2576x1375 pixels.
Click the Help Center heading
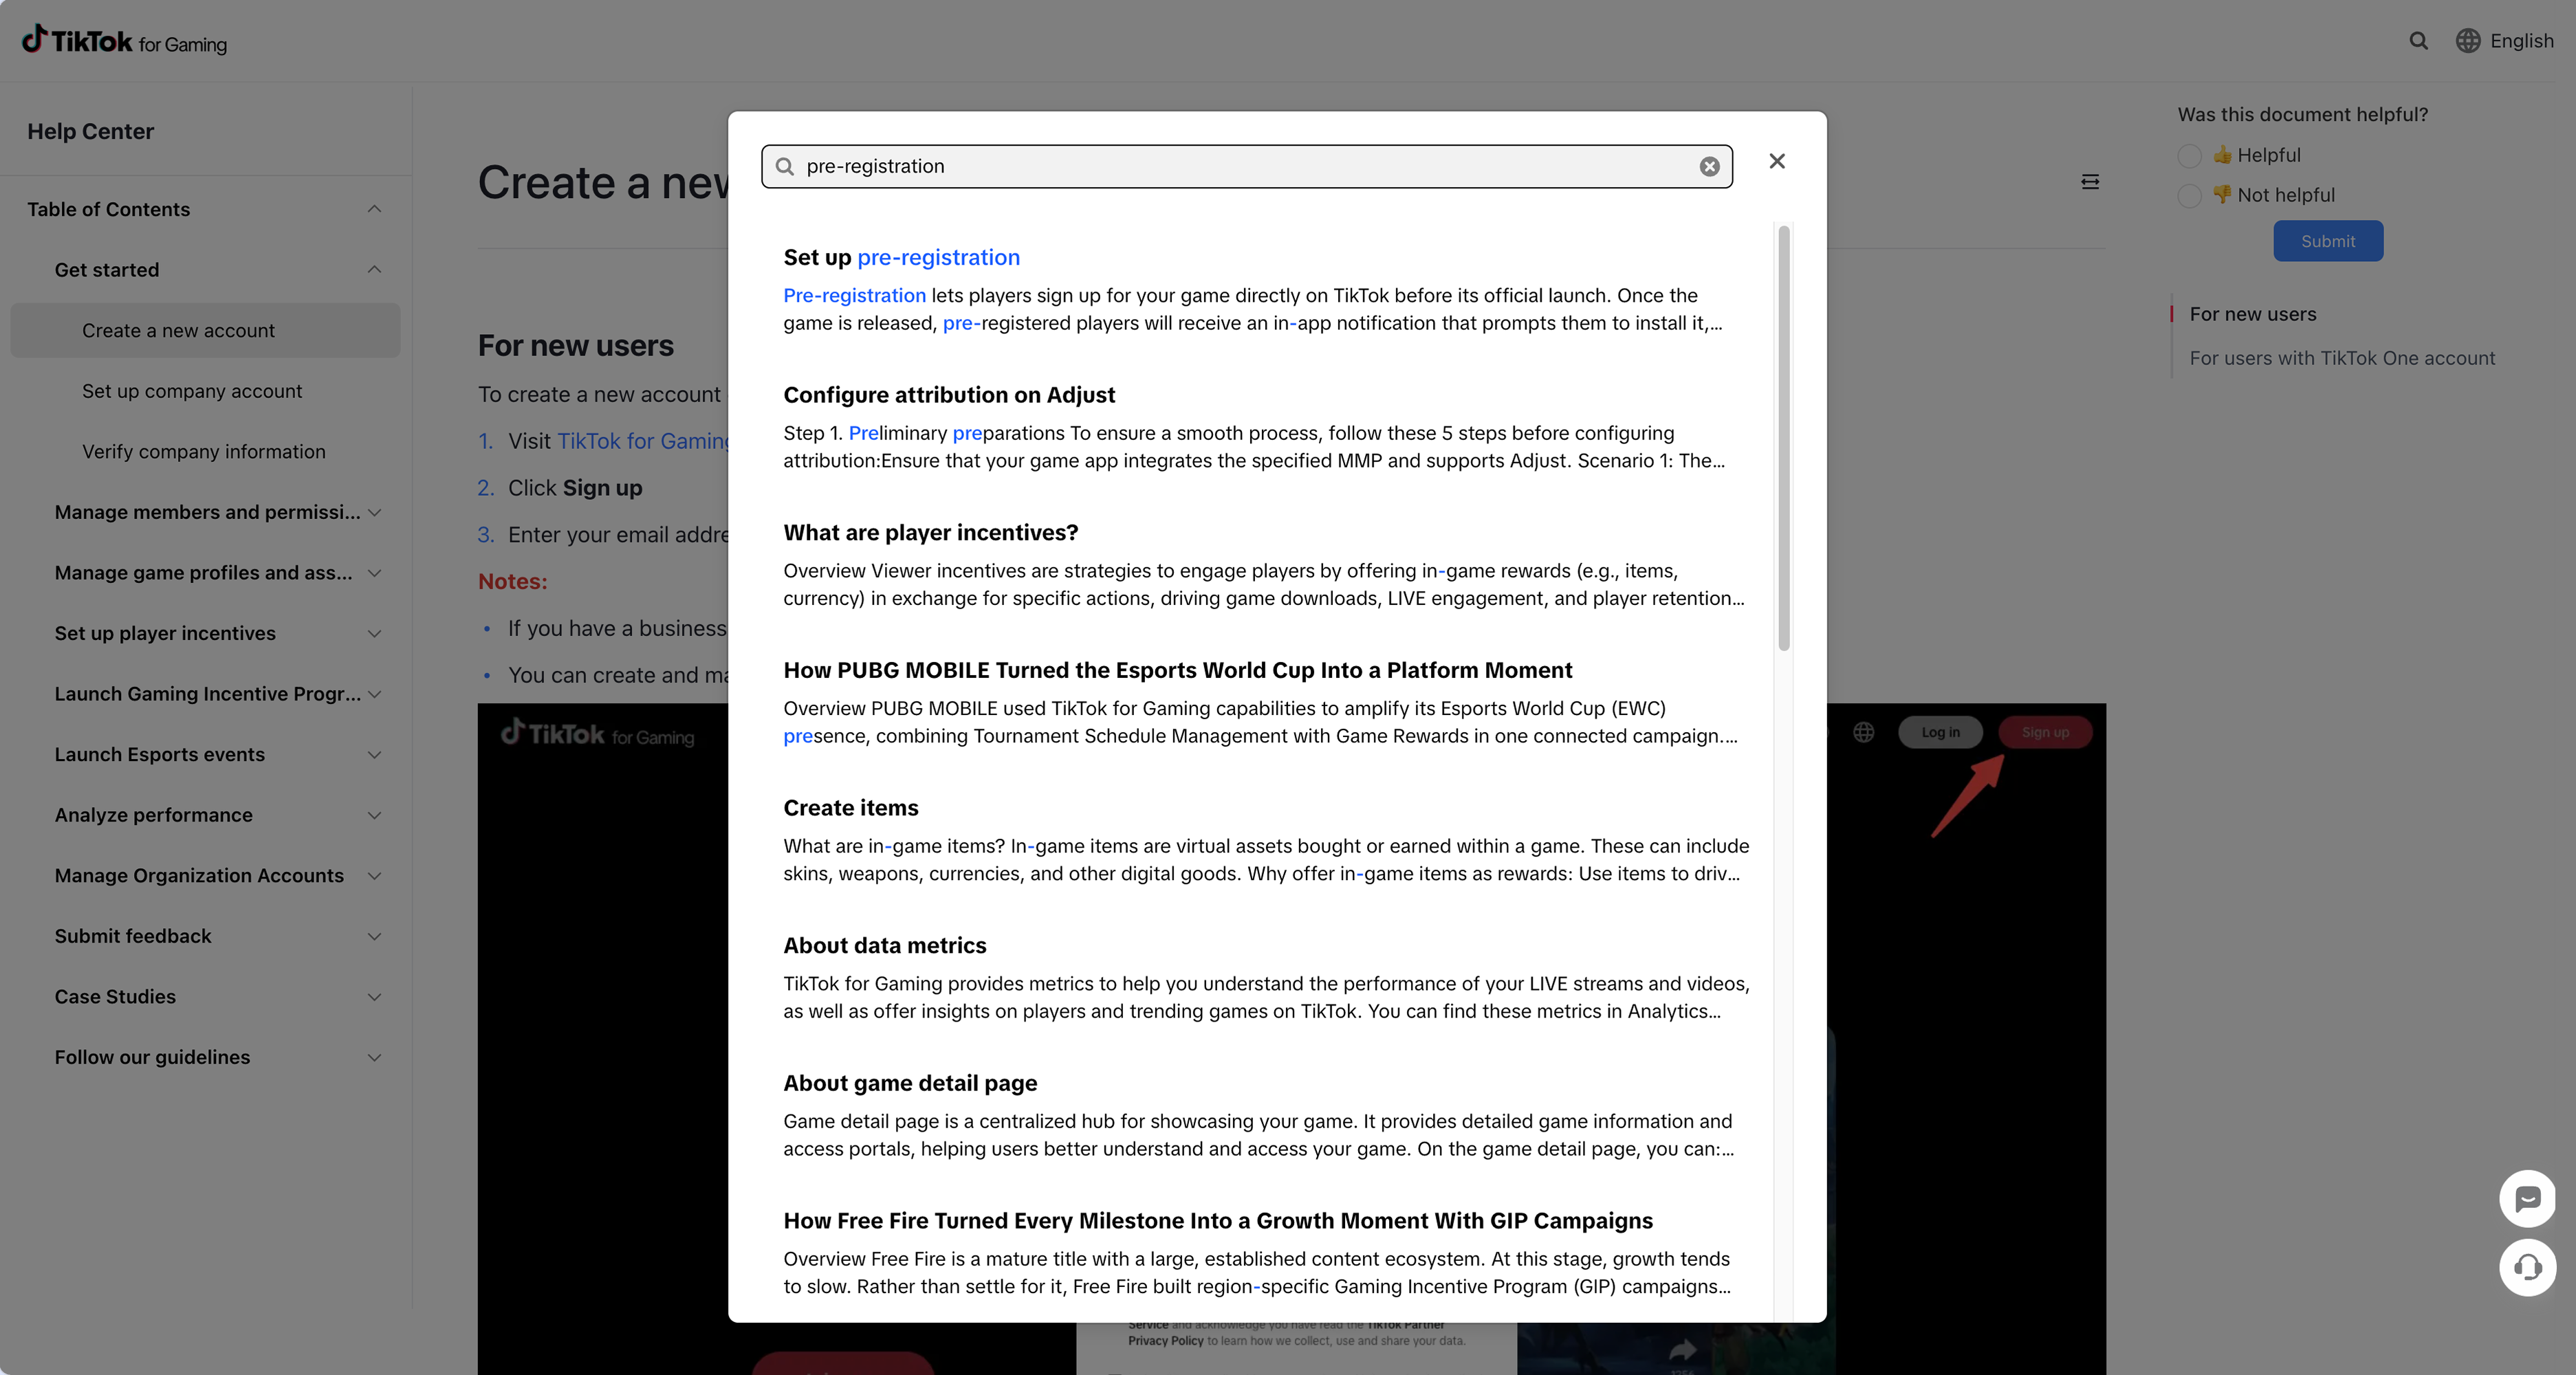91,132
